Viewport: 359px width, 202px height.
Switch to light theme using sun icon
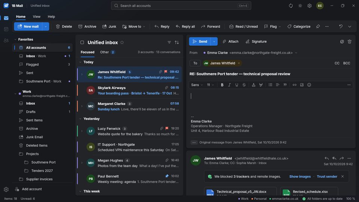(300, 6)
